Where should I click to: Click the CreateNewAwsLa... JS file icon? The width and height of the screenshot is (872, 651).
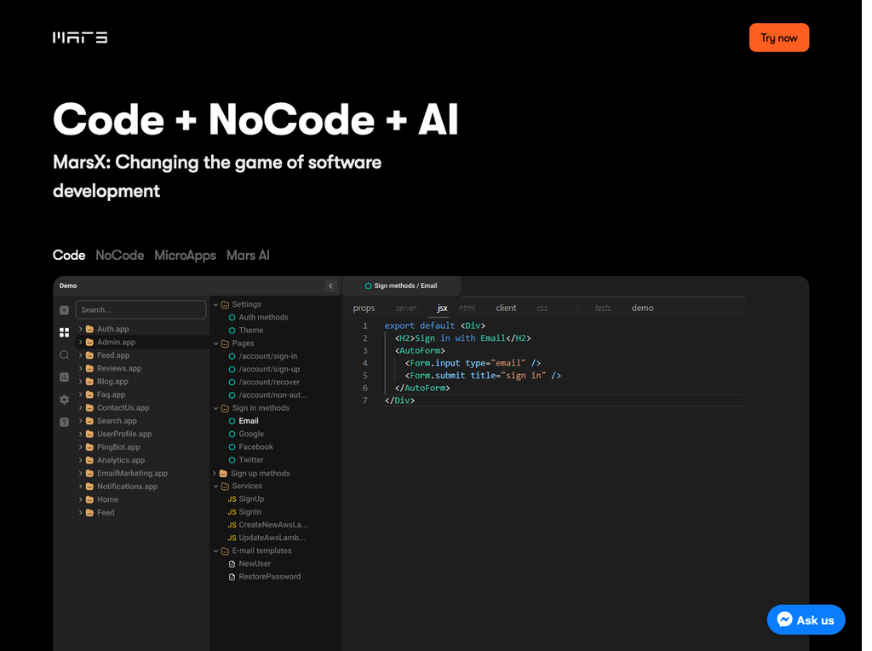coord(232,525)
